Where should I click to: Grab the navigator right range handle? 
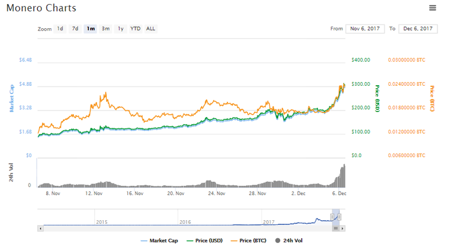pyautogui.click(x=340, y=217)
